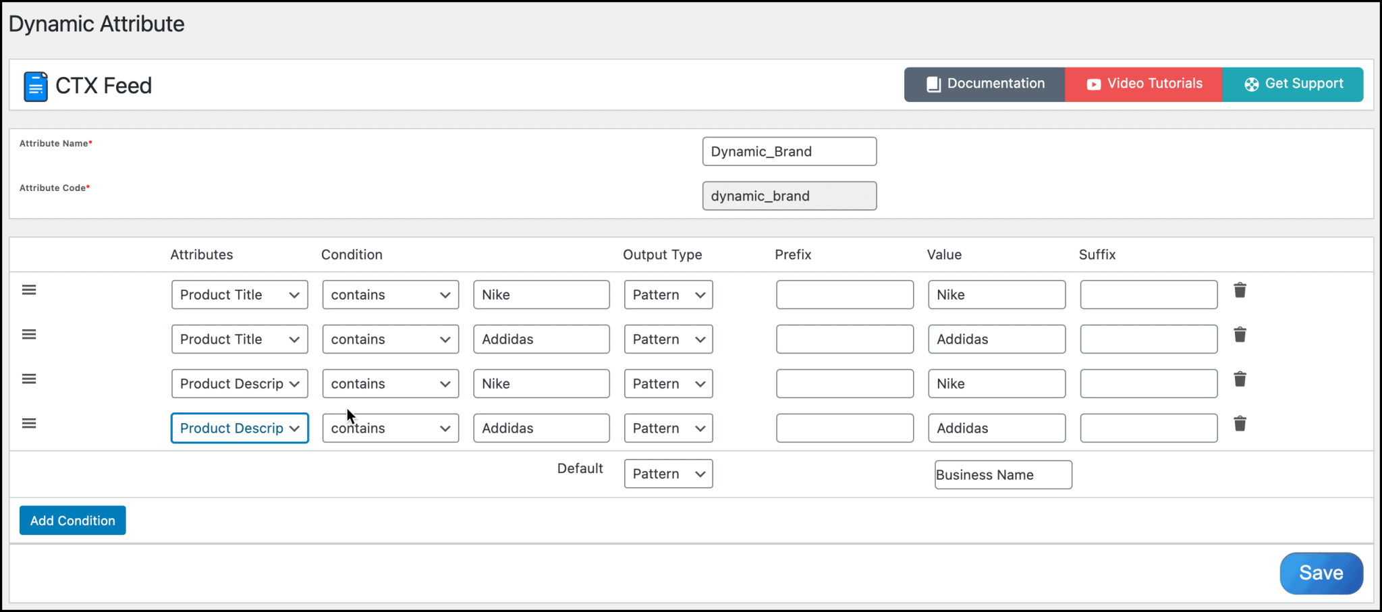The image size is (1382, 612).
Task: Click inside the Dynamic_Brand attribute name field
Action: [788, 151]
